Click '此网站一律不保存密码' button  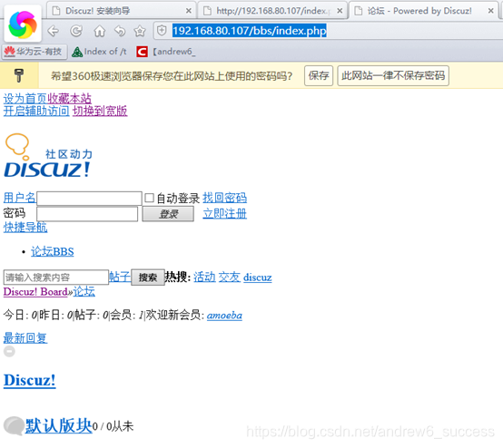coord(393,75)
